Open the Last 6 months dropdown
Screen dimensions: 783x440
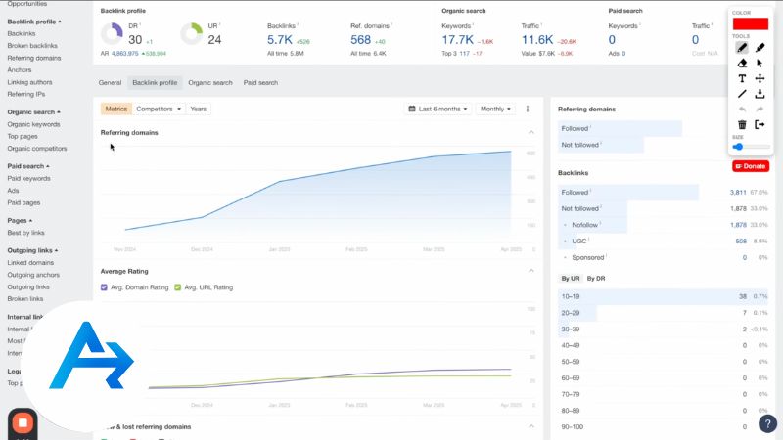438,109
